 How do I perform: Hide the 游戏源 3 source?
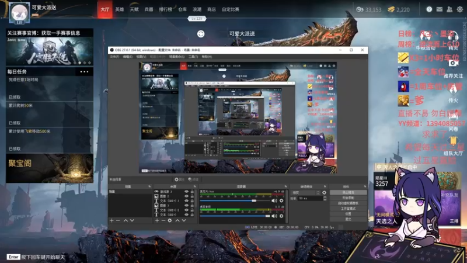[x=186, y=192]
